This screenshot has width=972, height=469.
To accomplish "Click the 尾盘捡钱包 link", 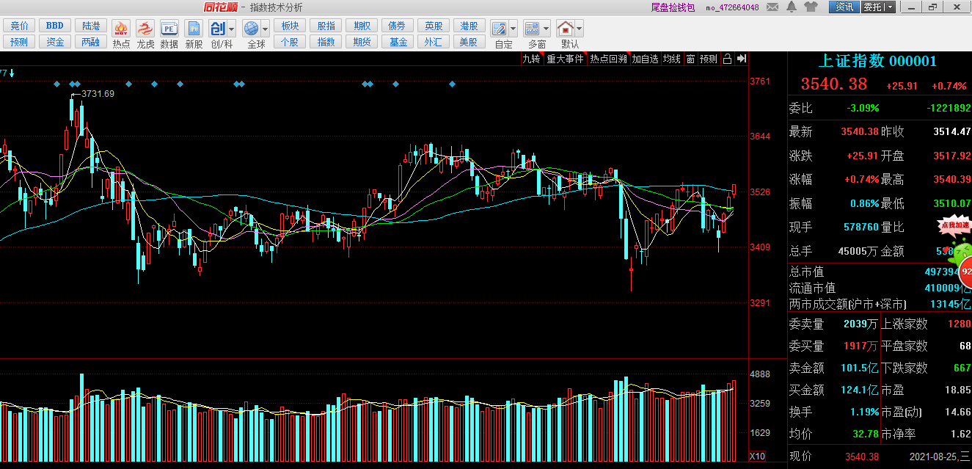I will 673,7.
